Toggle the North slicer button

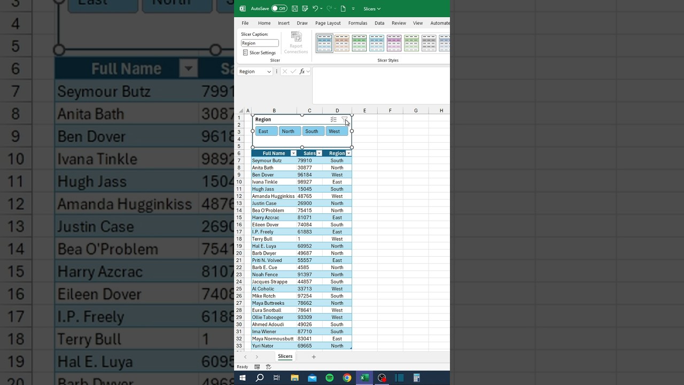pos(290,131)
